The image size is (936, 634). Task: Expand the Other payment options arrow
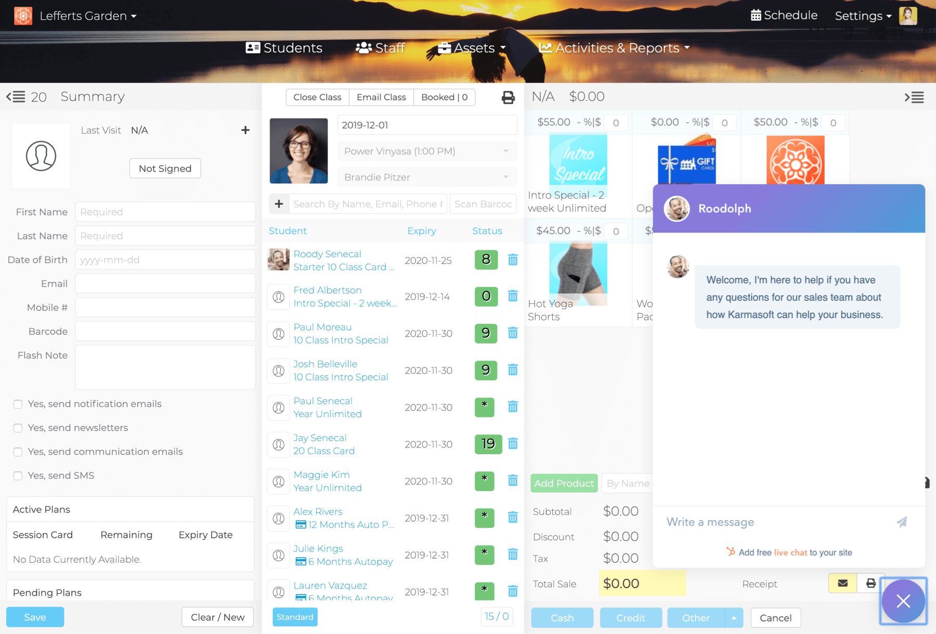pyautogui.click(x=734, y=618)
